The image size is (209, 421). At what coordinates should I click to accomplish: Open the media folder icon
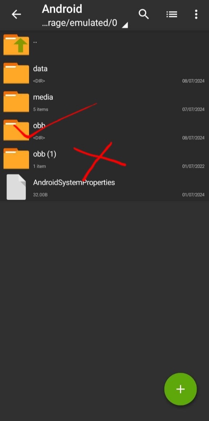[x=16, y=102]
